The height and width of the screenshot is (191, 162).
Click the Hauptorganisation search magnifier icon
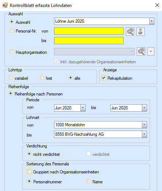pos(141,52)
